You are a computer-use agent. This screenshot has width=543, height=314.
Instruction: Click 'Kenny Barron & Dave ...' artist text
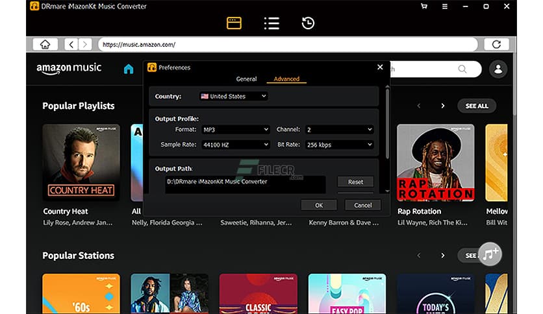click(344, 223)
